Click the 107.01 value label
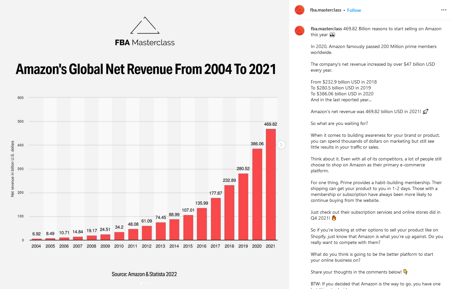Image resolution: width=452 pixels, height=289 pixels. coord(188,210)
